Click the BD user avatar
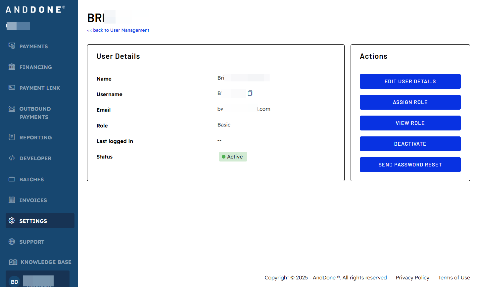This screenshot has height=287, width=479. point(15,282)
